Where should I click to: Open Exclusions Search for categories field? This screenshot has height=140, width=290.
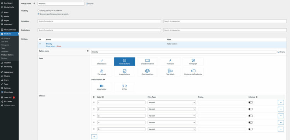[x=225, y=30]
